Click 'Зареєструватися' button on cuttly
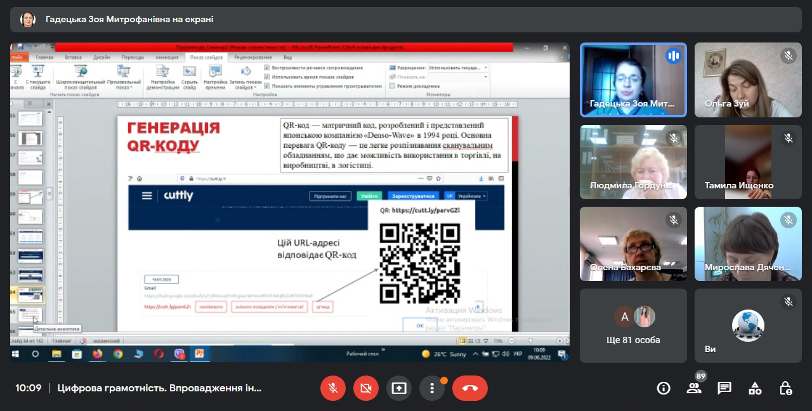The width and height of the screenshot is (812, 411). tap(413, 196)
